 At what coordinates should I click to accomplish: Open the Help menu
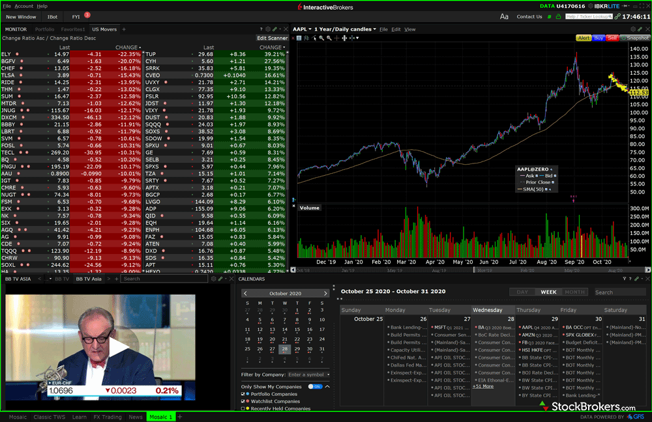click(42, 6)
